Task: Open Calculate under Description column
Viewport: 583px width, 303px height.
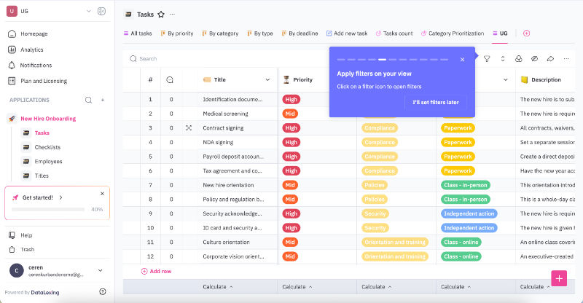Action: click(535, 287)
